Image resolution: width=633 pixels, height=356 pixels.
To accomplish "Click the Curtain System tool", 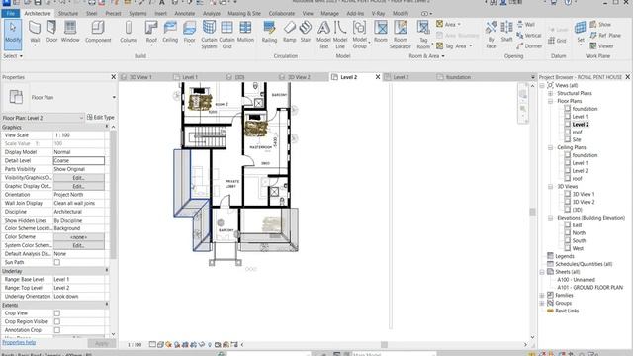I will tap(209, 35).
